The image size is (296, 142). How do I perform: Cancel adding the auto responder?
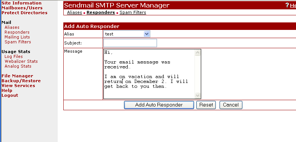click(231, 105)
